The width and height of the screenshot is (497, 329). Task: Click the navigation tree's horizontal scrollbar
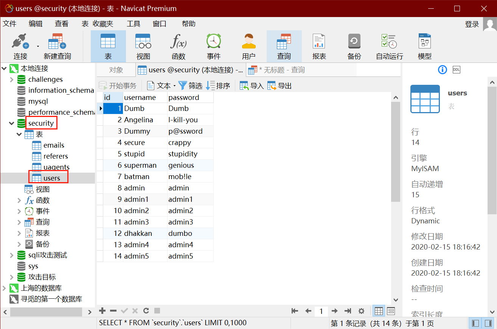coord(46,312)
